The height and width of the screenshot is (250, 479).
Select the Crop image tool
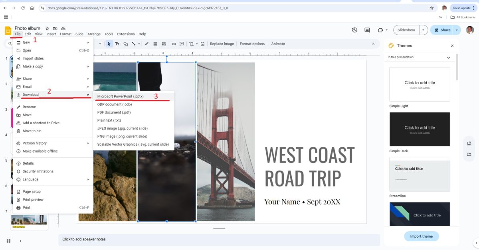(192, 44)
